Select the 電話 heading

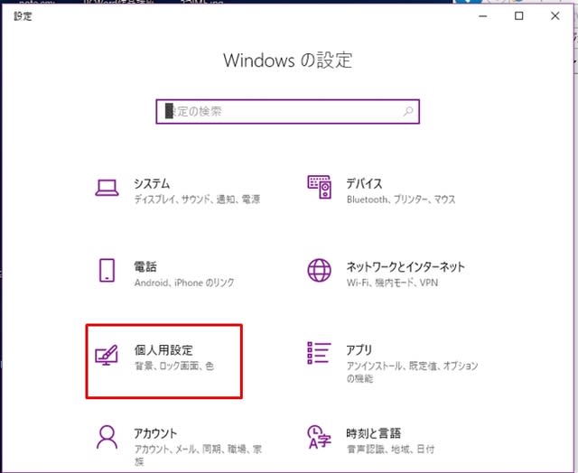(x=145, y=266)
